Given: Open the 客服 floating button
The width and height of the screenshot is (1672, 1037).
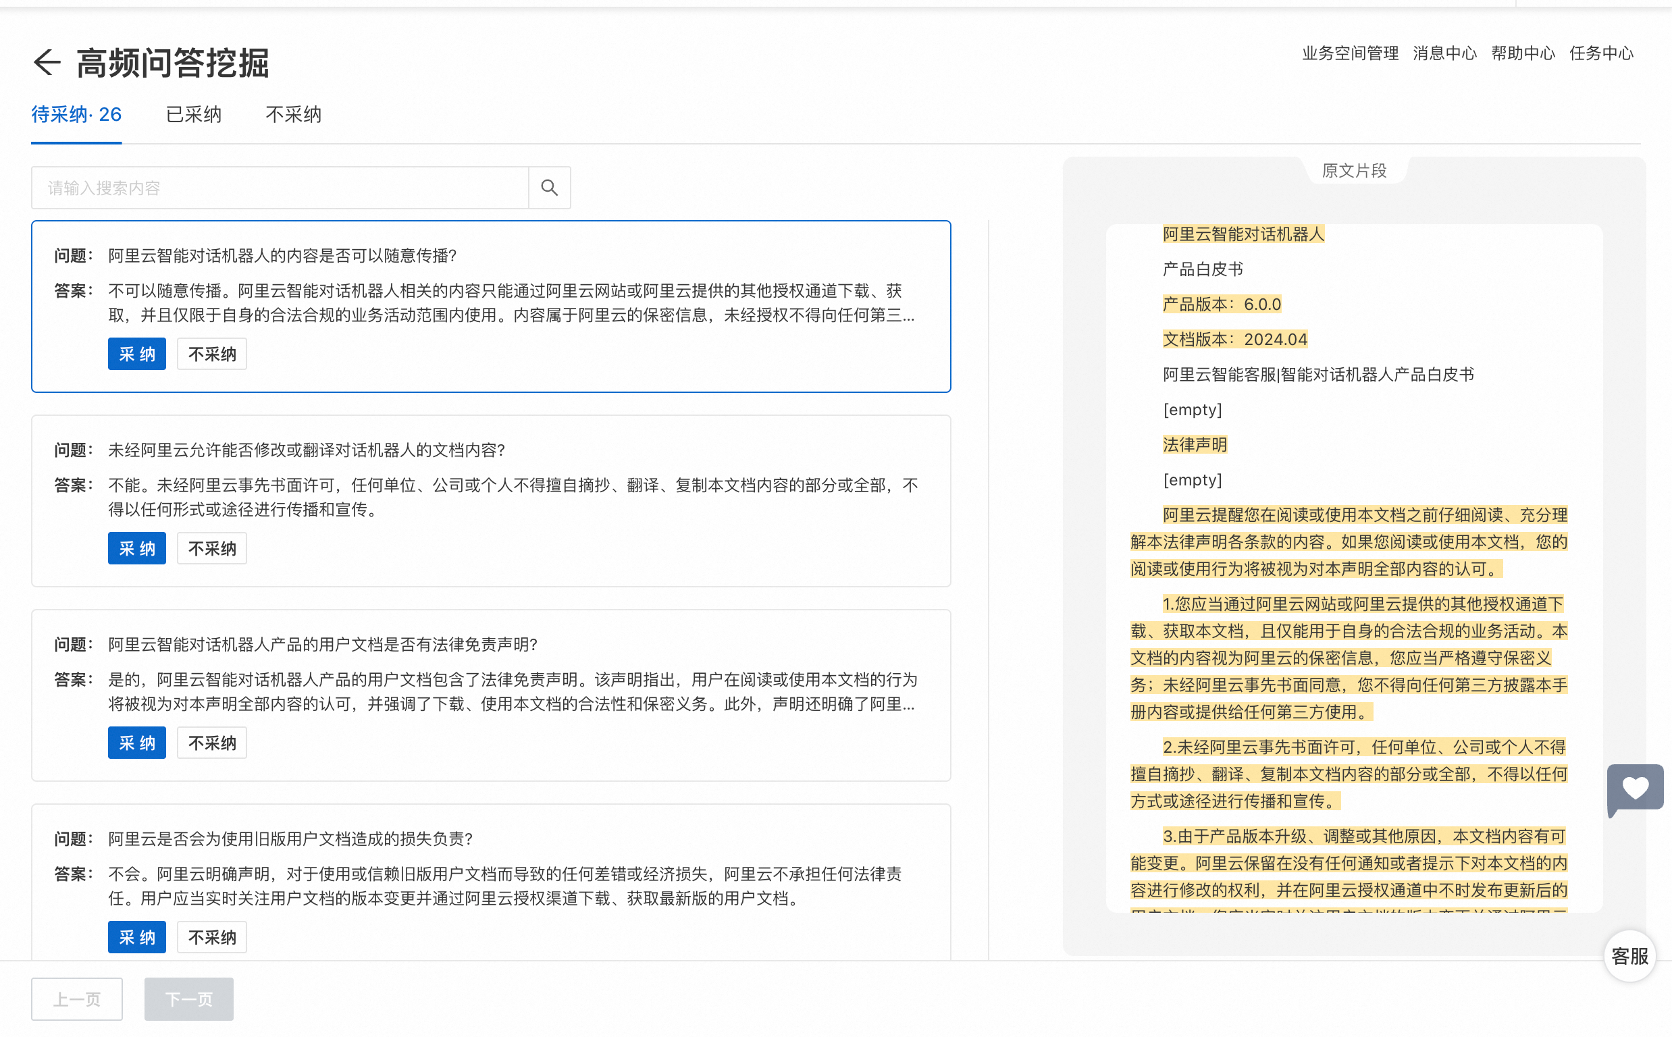Looking at the screenshot, I should tap(1629, 955).
